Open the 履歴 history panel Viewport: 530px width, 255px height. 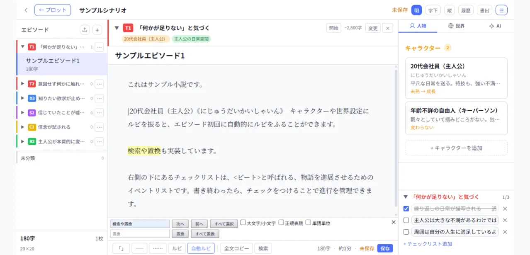click(465, 10)
